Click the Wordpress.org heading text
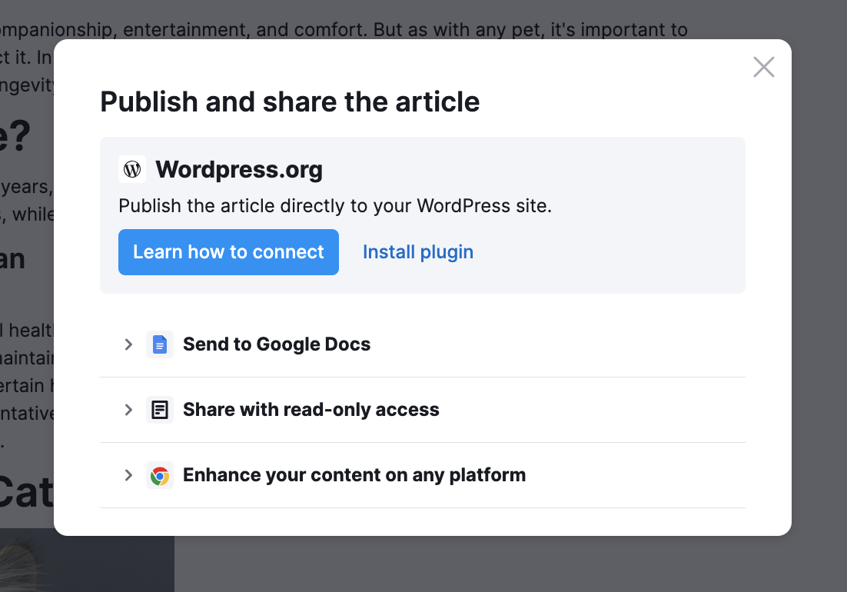Image resolution: width=847 pixels, height=592 pixels. (x=239, y=169)
